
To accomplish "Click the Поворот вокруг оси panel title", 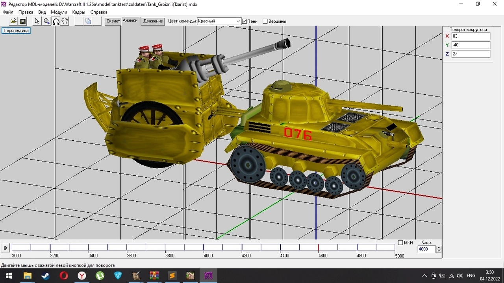I will [x=468, y=29].
